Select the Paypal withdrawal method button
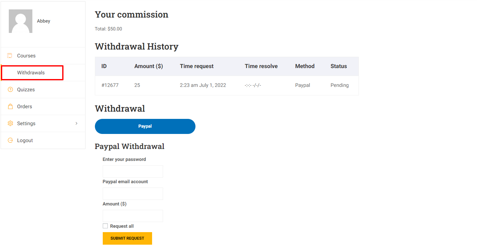This screenshot has height=250, width=477. pos(145,126)
